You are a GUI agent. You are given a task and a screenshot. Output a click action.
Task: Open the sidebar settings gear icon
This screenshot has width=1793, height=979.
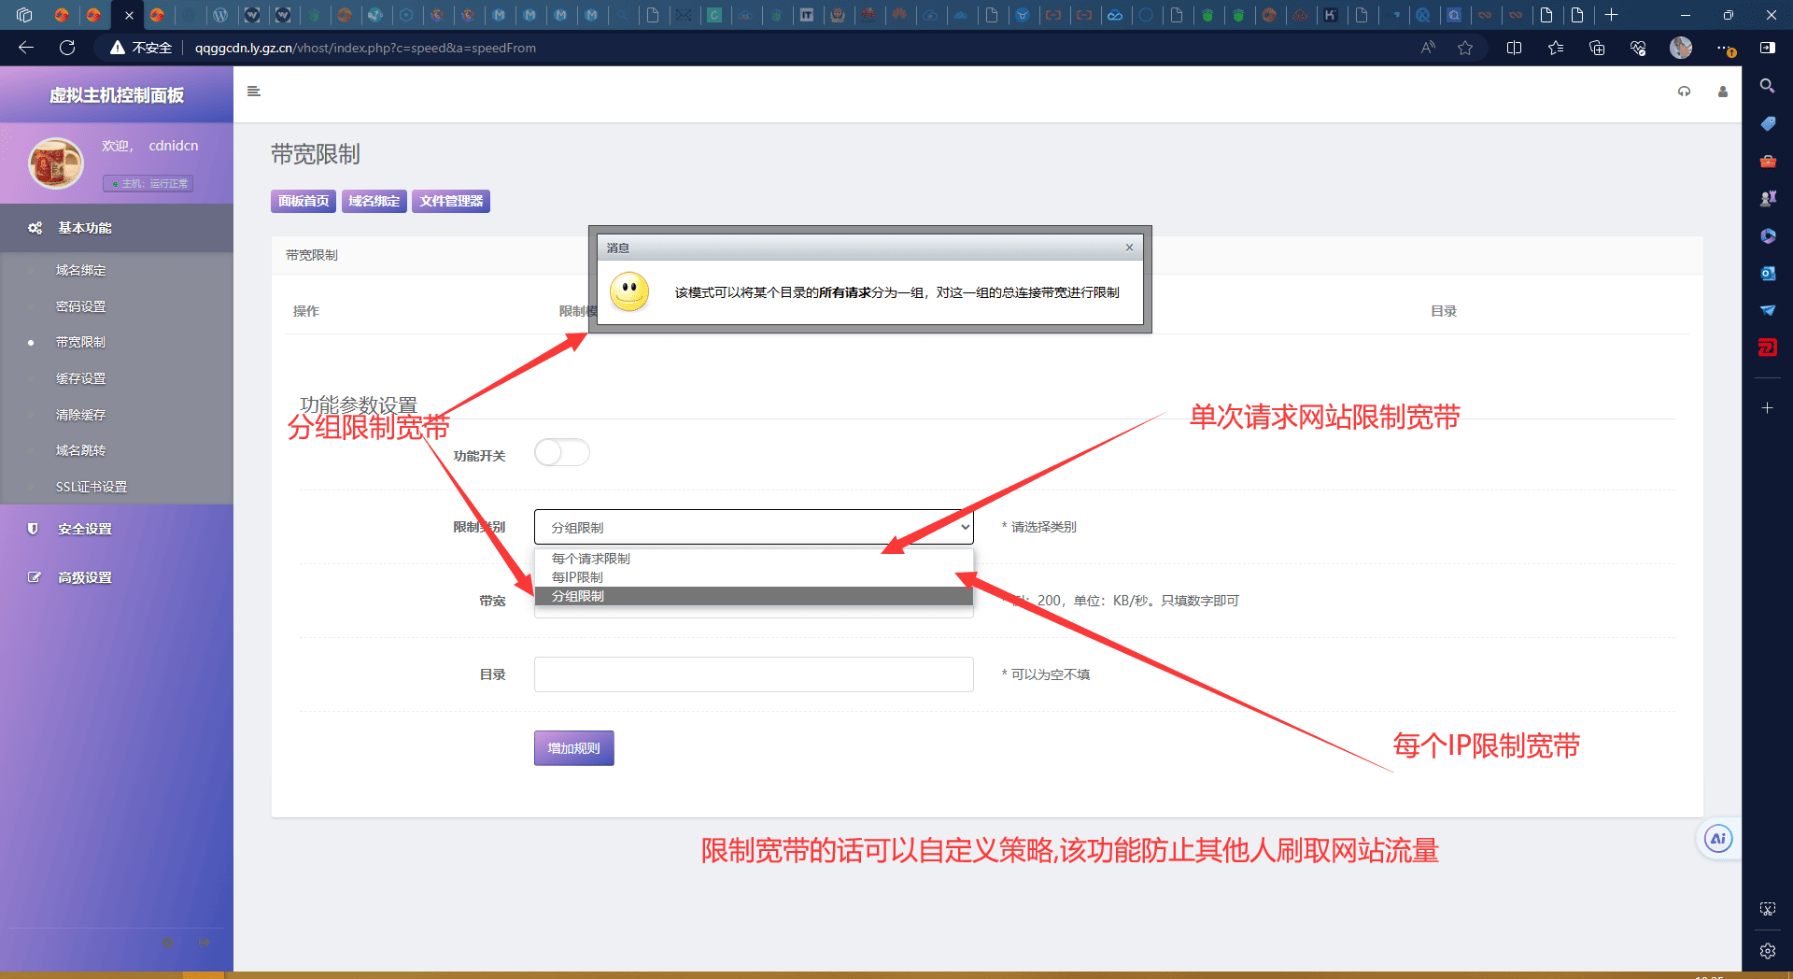point(1767,951)
